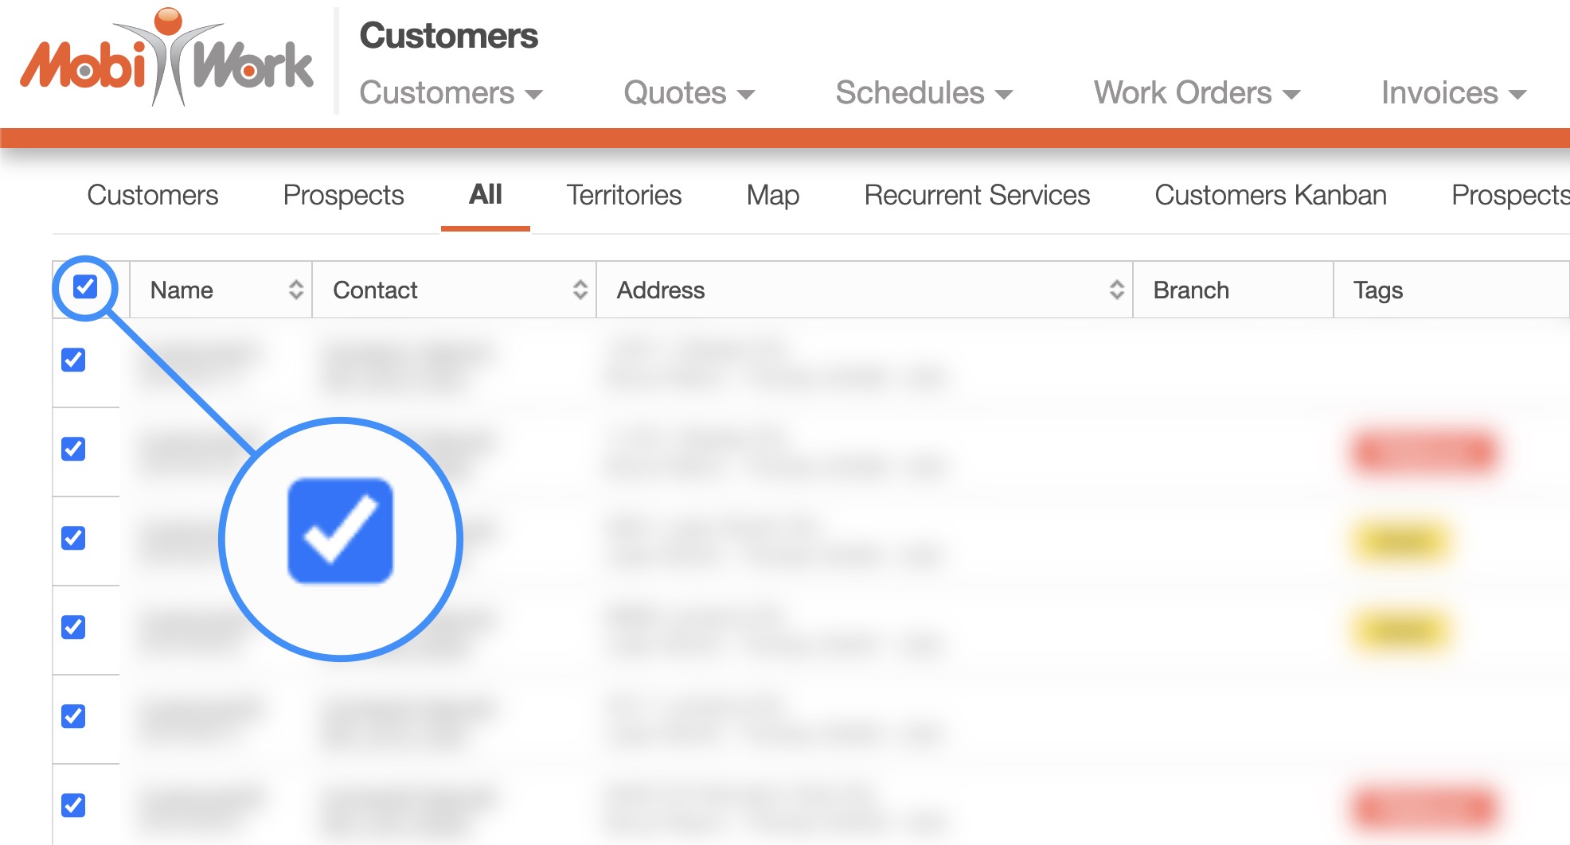Viewport: 1570px width, 845px height.
Task: Sort by Contact column arrows
Action: [x=580, y=290]
